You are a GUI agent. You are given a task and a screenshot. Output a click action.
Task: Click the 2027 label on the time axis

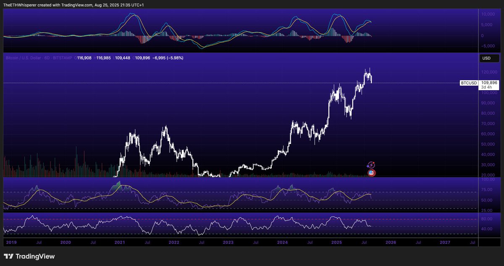tap(445, 243)
